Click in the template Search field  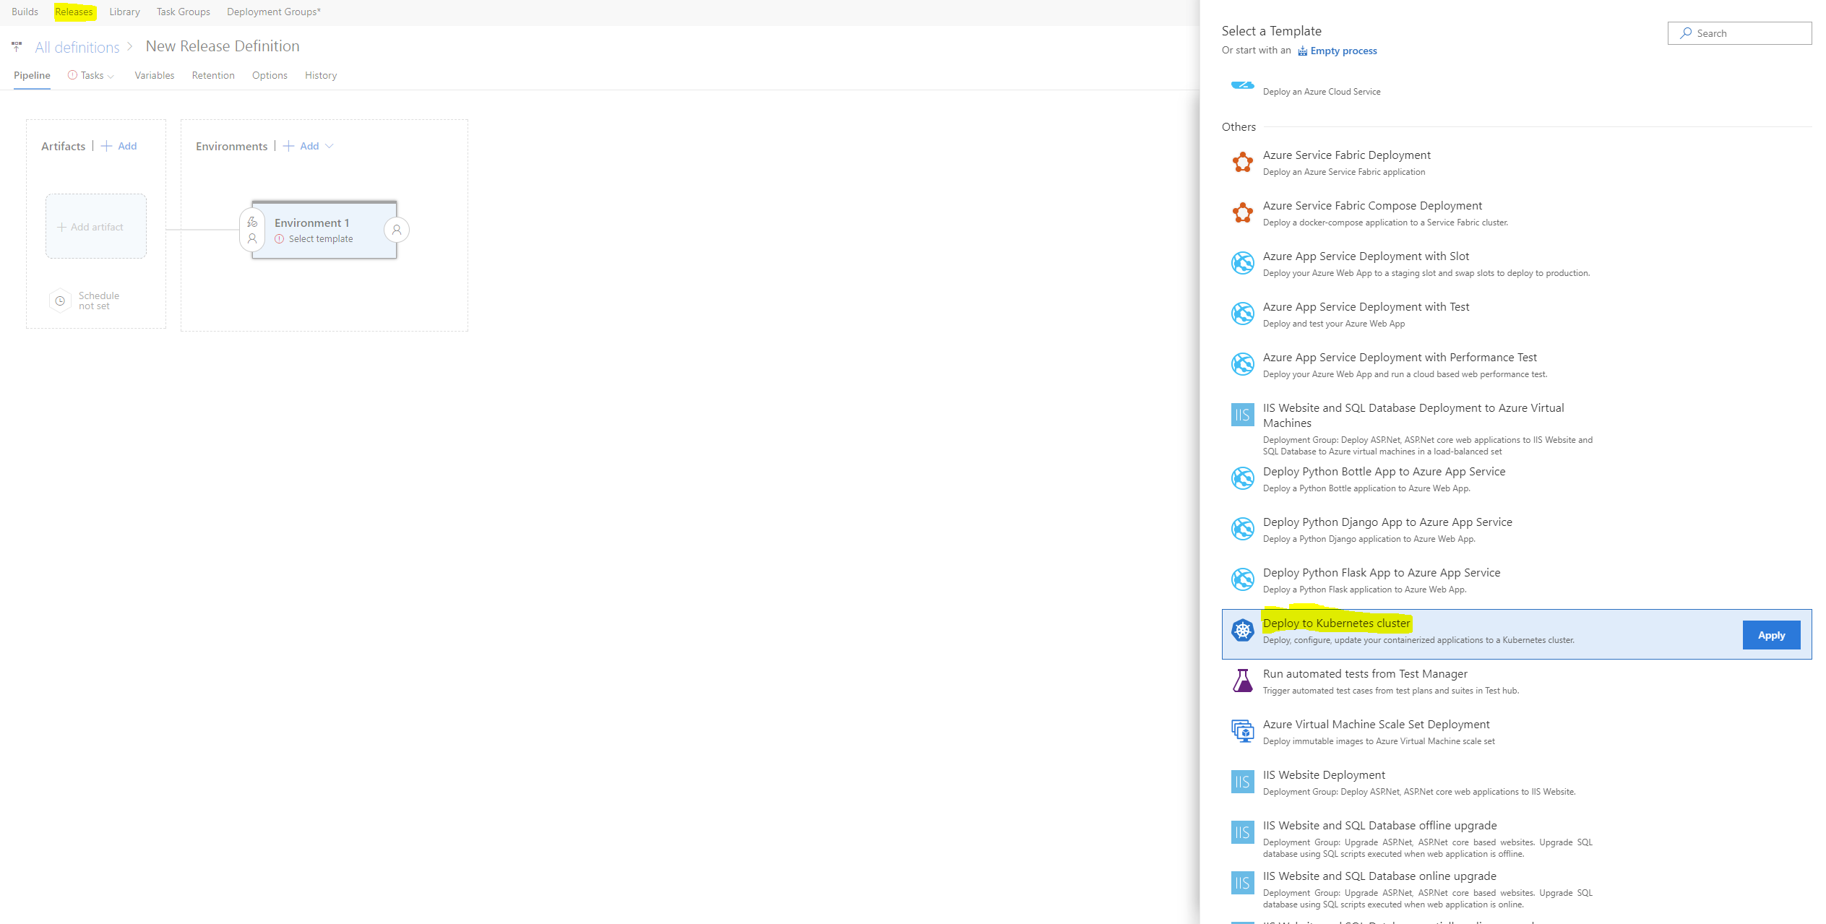click(x=1739, y=33)
